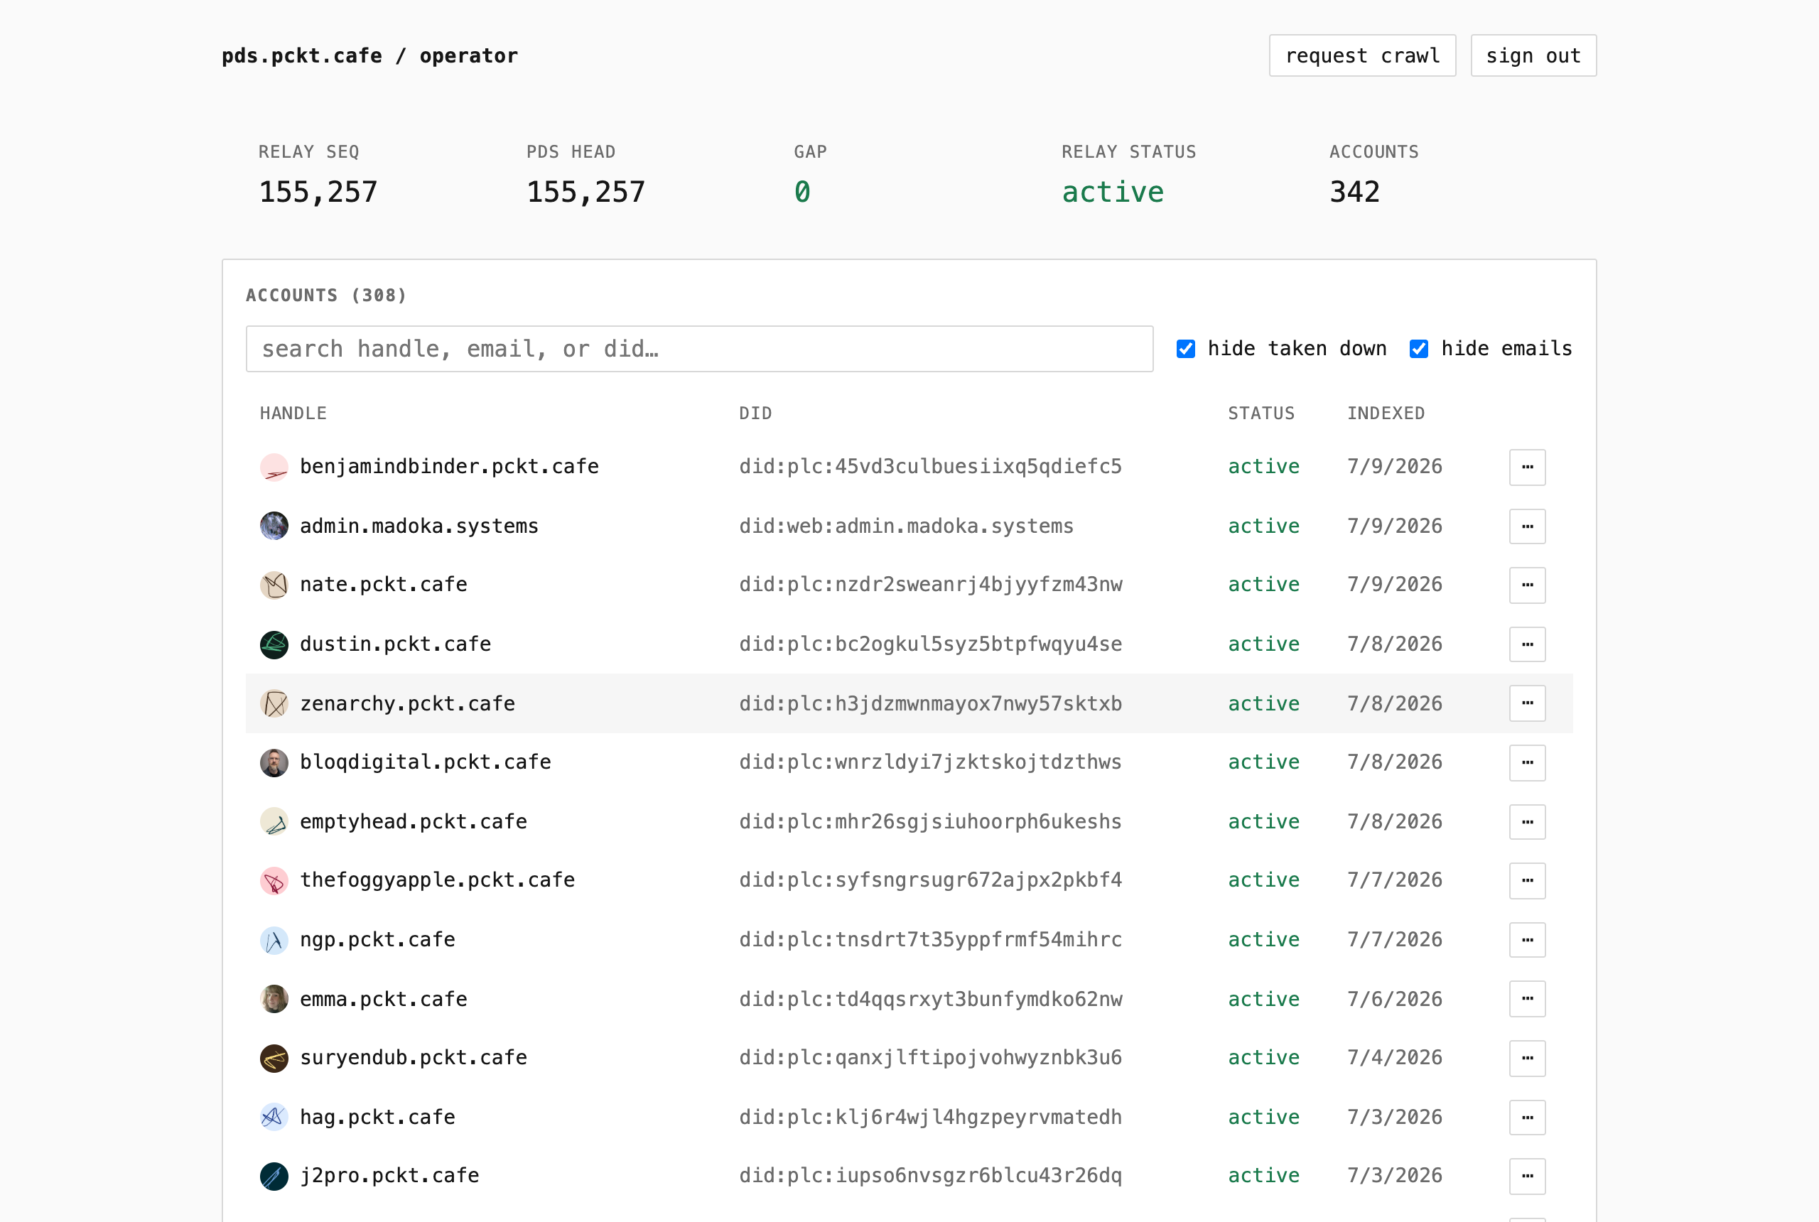Click suryendub.pckt.cafe avatar icon
The height and width of the screenshot is (1222, 1819).
click(x=274, y=1059)
